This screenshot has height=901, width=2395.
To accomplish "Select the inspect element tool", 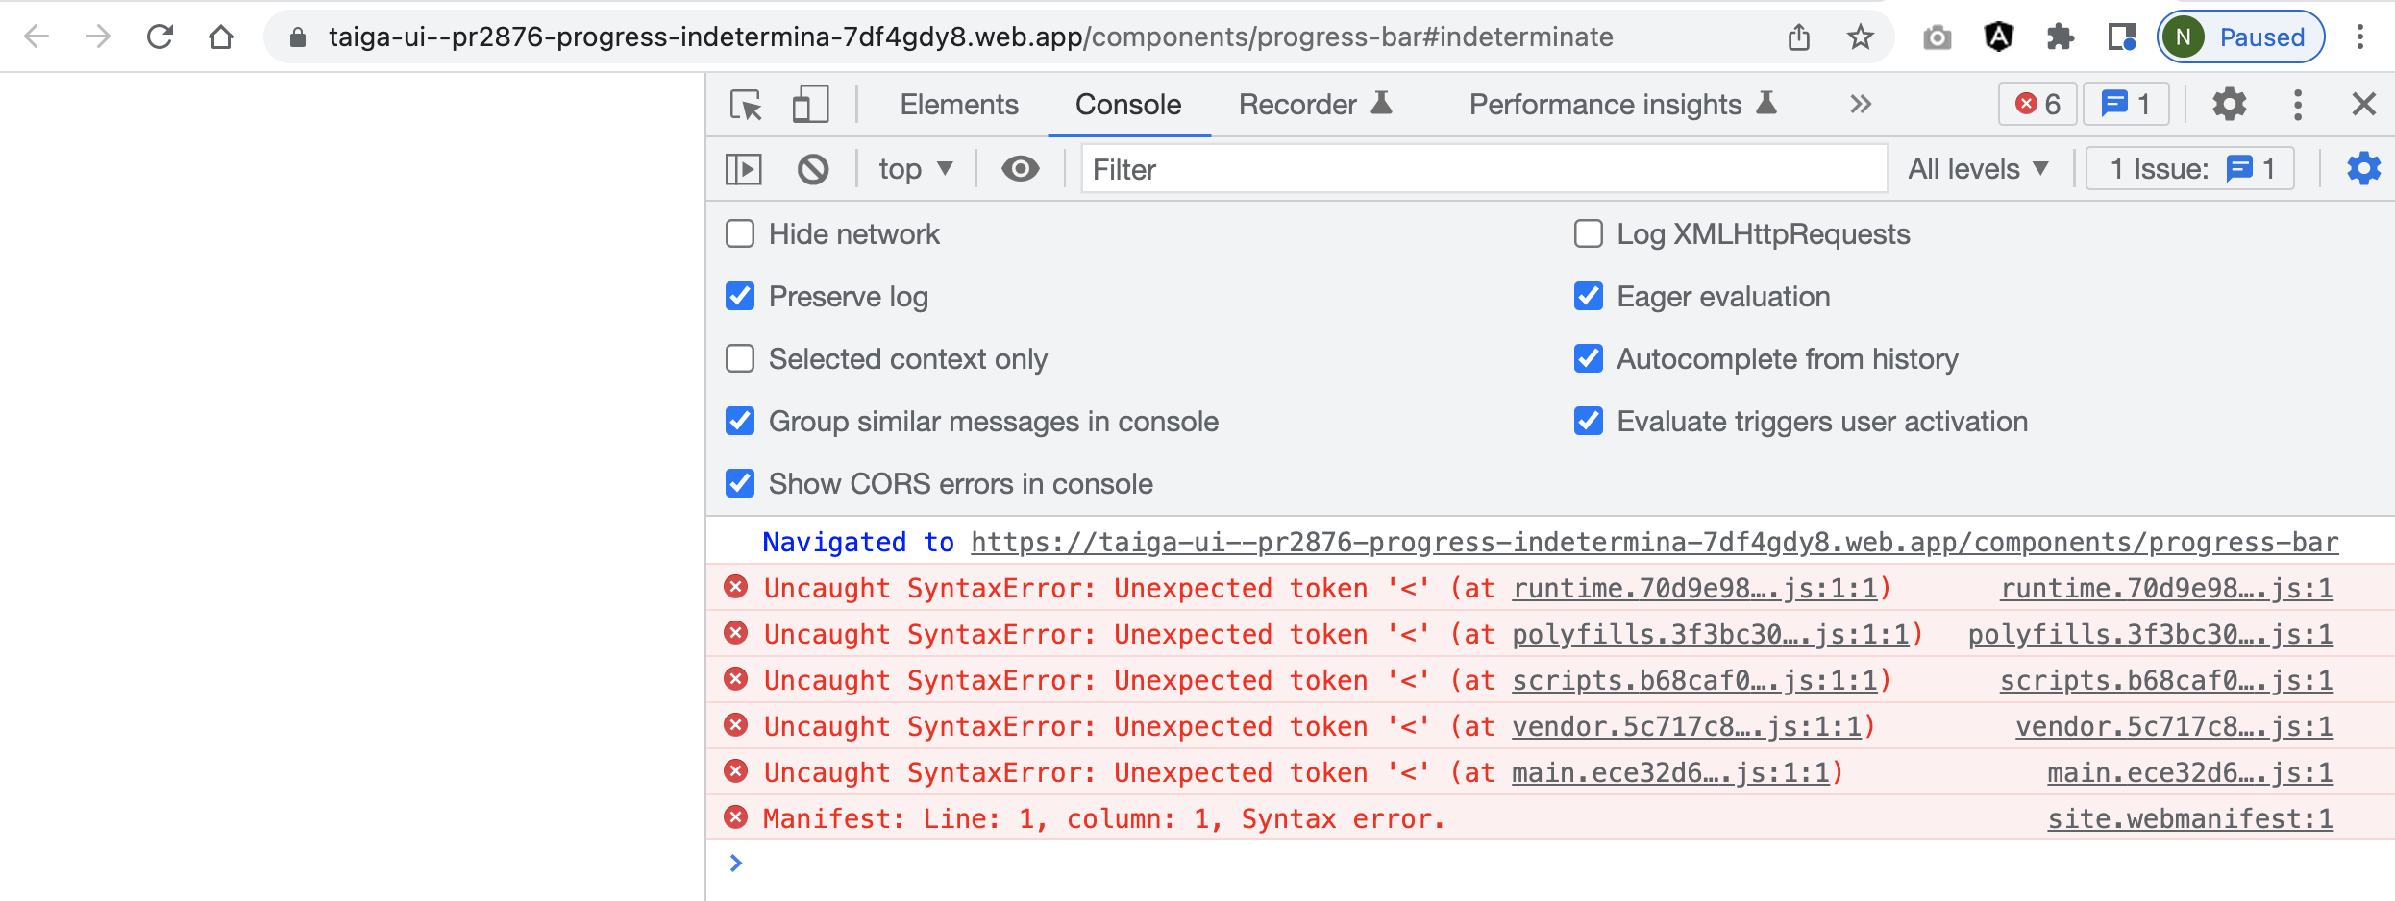I will point(747,104).
